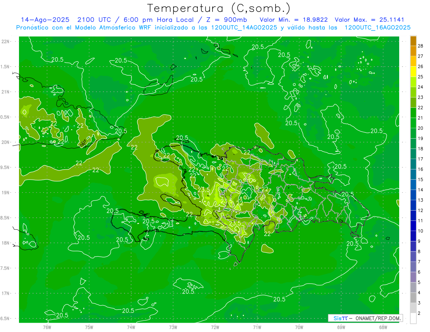
Task: Click the green colorbar swatch between 20 and 21
Action: [413, 123]
